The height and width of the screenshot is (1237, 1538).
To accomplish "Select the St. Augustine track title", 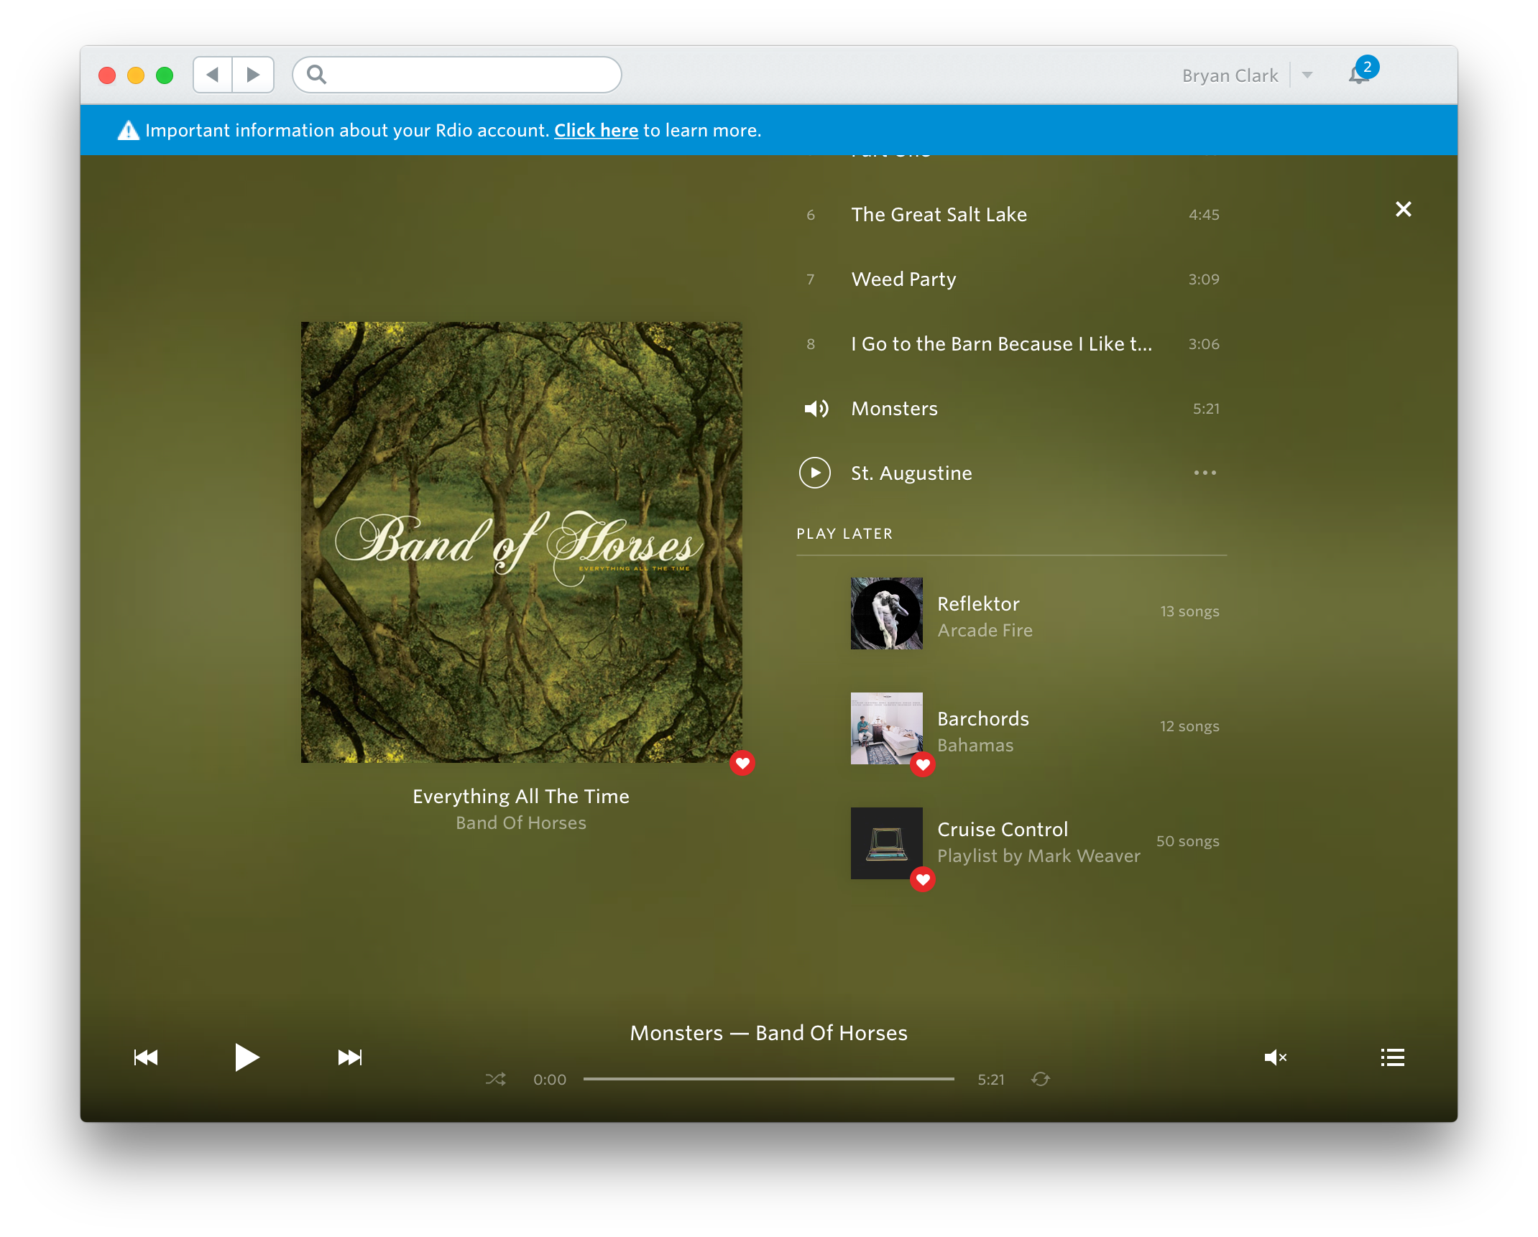I will tap(911, 473).
